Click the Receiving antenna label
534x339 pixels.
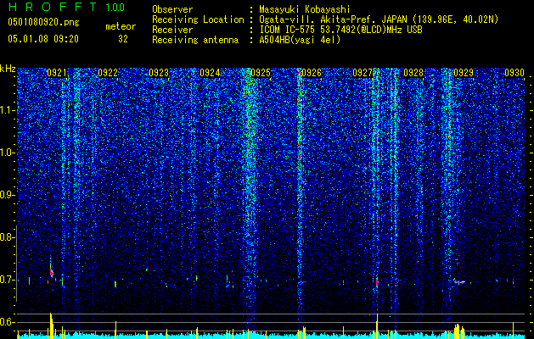pos(195,40)
